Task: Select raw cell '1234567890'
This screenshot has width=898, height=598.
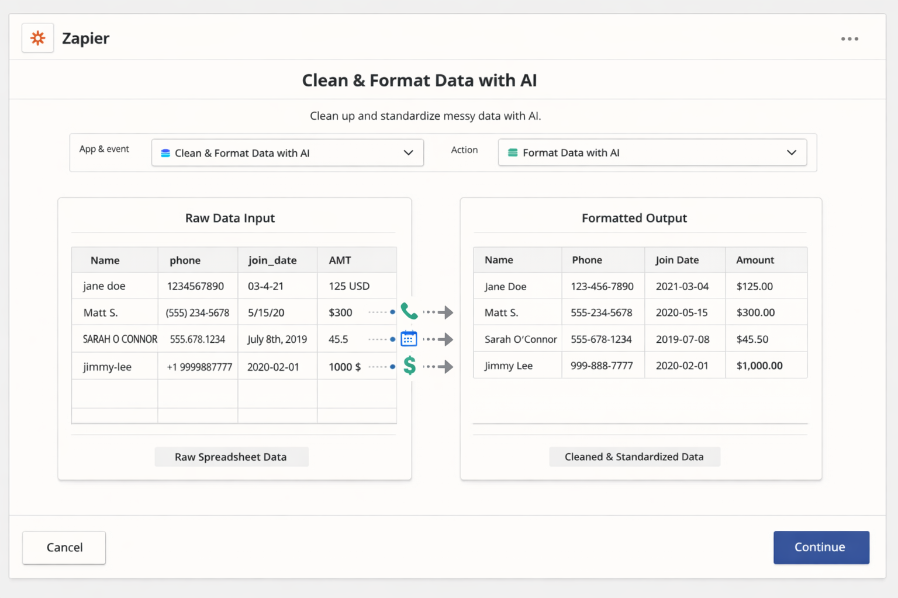Action: (x=198, y=286)
